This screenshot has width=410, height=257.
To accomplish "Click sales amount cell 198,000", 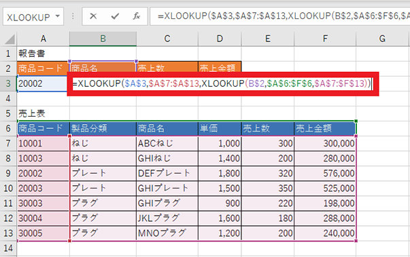I will tap(325, 203).
